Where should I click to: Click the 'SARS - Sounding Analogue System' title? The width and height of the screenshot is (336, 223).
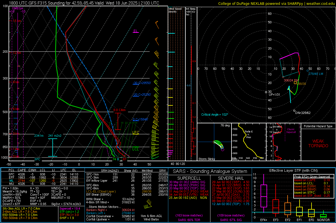coord(210,171)
